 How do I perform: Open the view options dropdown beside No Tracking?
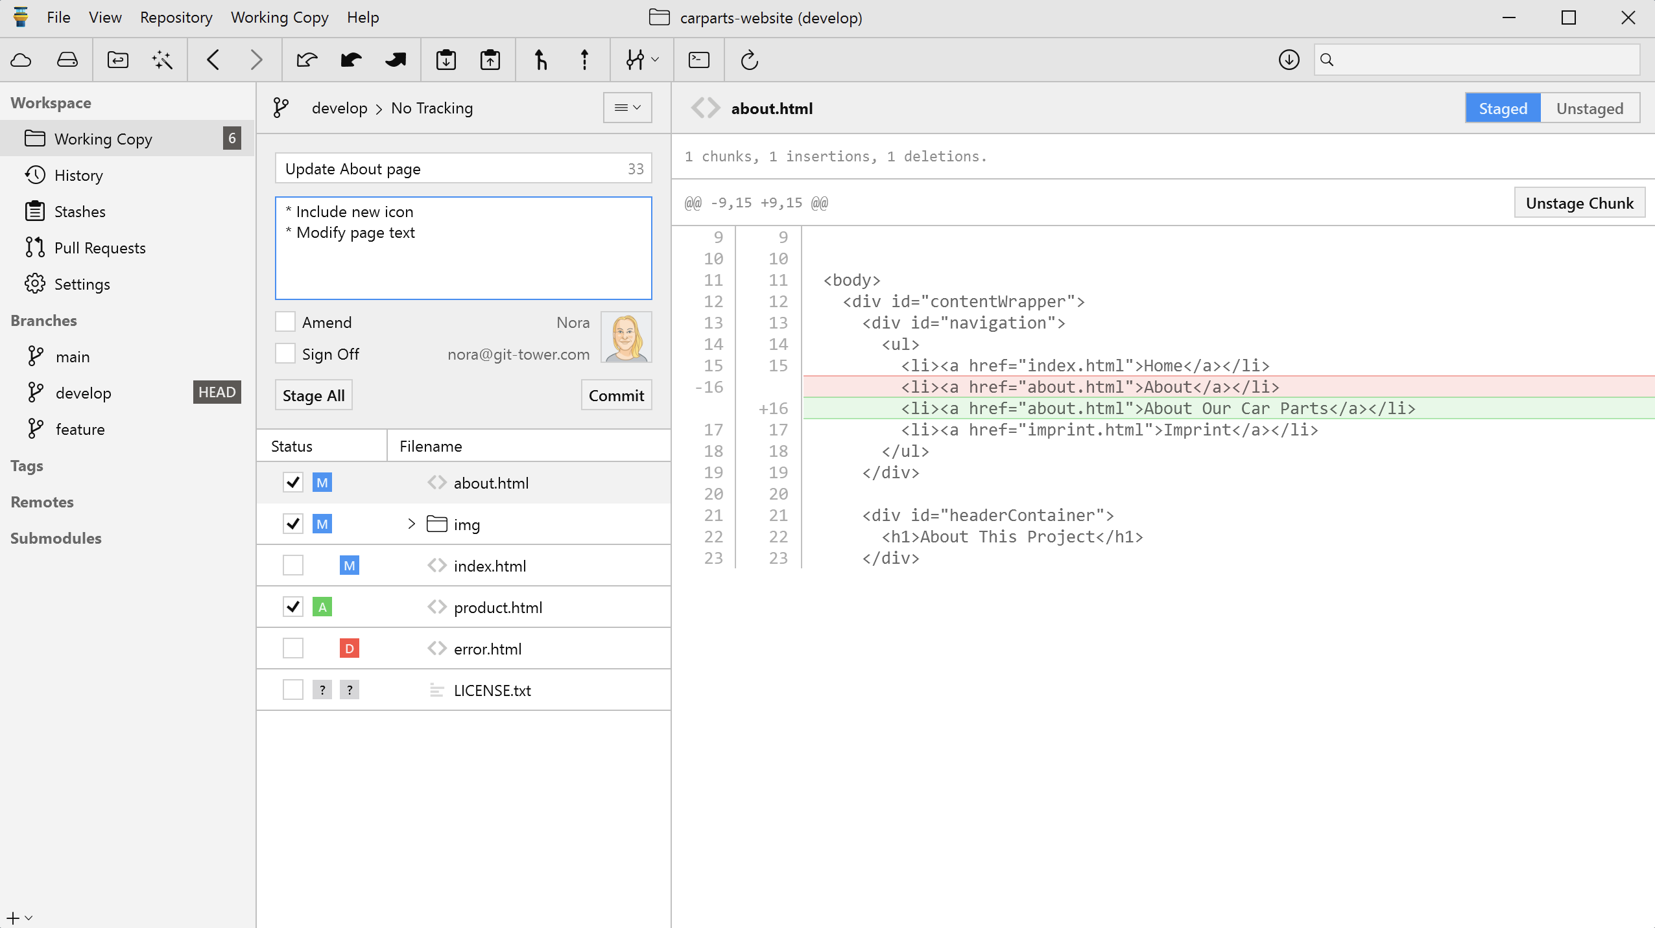(627, 108)
